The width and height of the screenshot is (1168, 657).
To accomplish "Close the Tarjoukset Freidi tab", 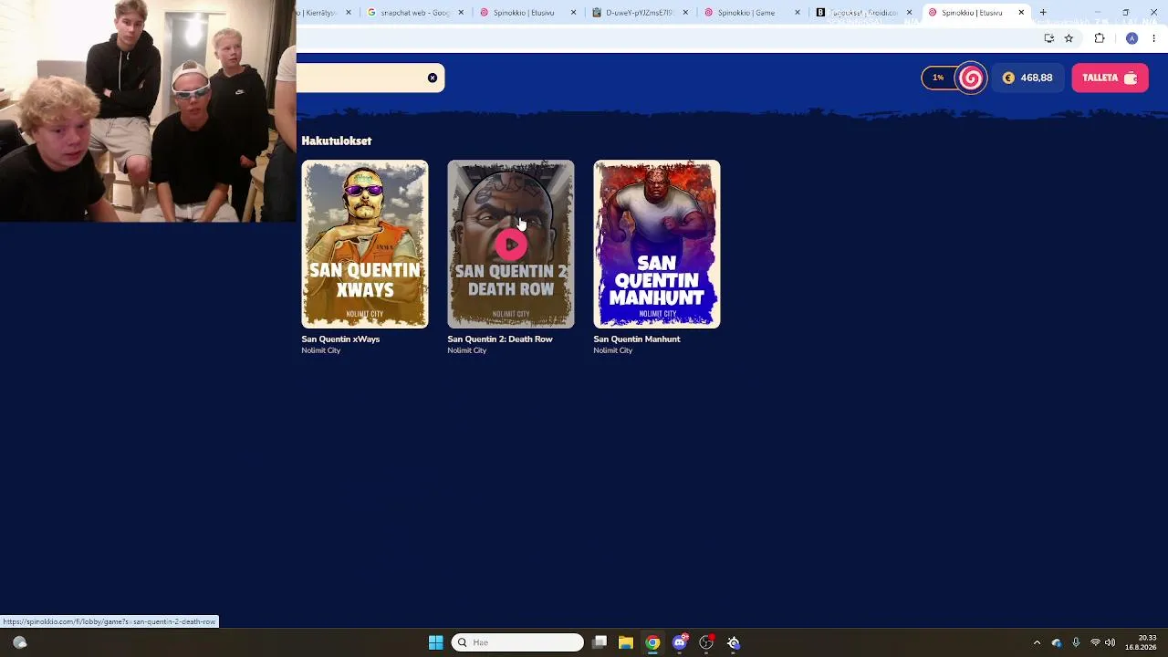I will click(909, 13).
